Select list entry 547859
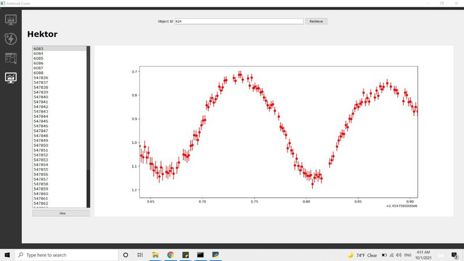This screenshot has width=464, height=261. 60,189
